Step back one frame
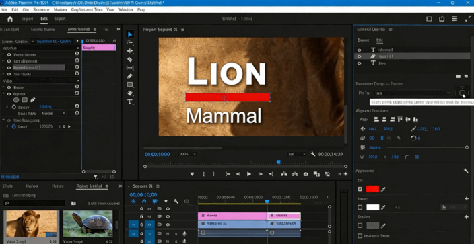Image resolution: width=474 pixels, height=244 pixels. click(238, 174)
